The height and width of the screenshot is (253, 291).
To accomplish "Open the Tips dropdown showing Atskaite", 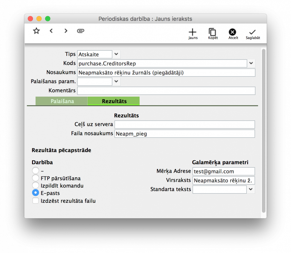I will [x=116, y=54].
